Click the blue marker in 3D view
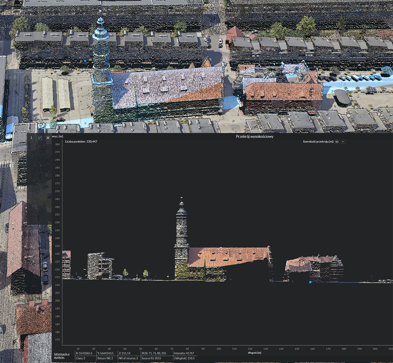This screenshot has height=363, width=393. 85,61
